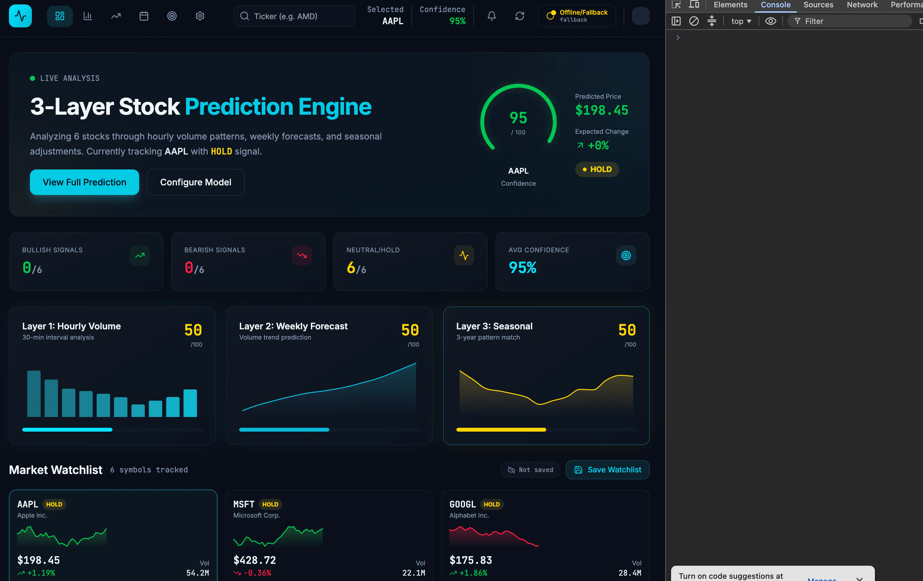The image size is (923, 581).
Task: Click the notifications bell icon
Action: point(492,16)
